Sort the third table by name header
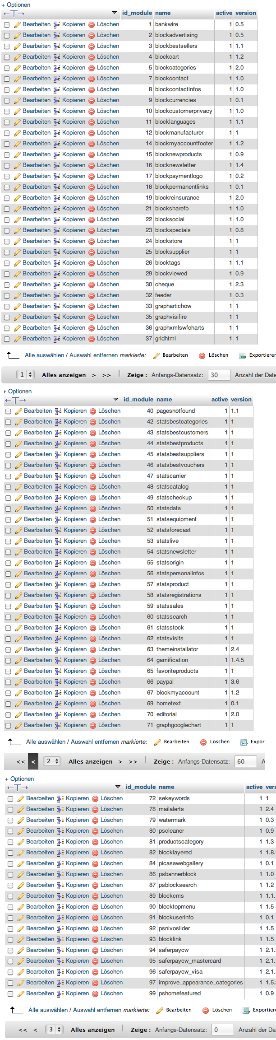 (166, 787)
